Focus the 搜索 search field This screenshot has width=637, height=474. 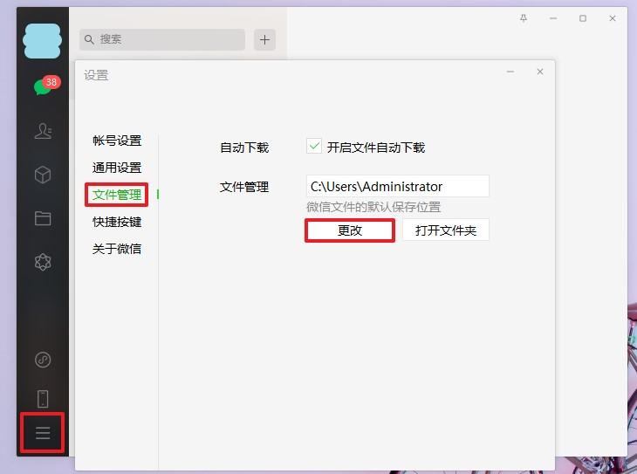pyautogui.click(x=162, y=39)
